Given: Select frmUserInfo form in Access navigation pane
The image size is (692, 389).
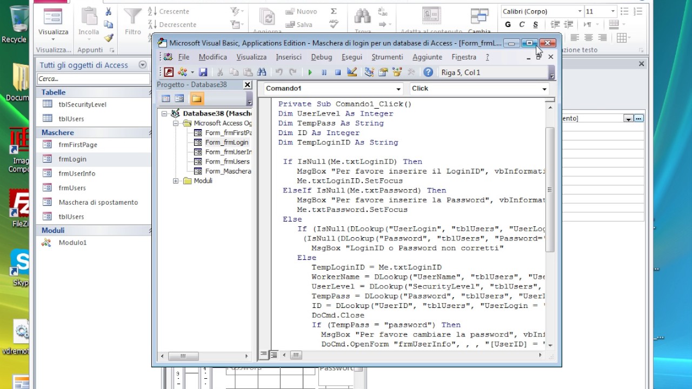Looking at the screenshot, I should pos(77,173).
